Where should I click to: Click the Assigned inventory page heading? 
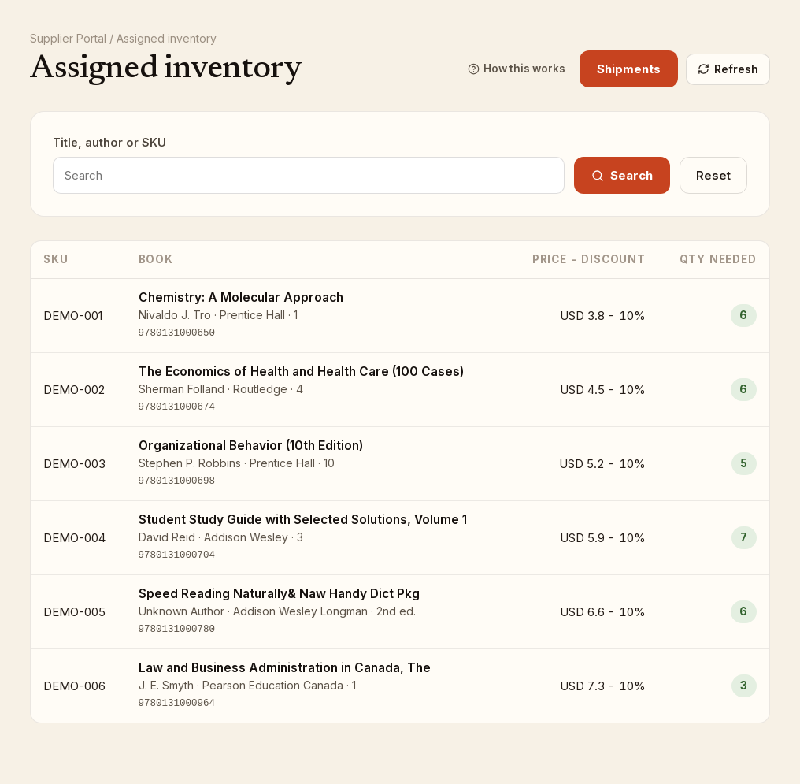(x=166, y=68)
